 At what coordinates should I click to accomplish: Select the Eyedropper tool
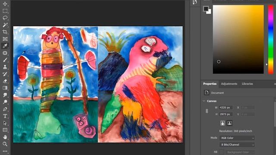pos(5,46)
